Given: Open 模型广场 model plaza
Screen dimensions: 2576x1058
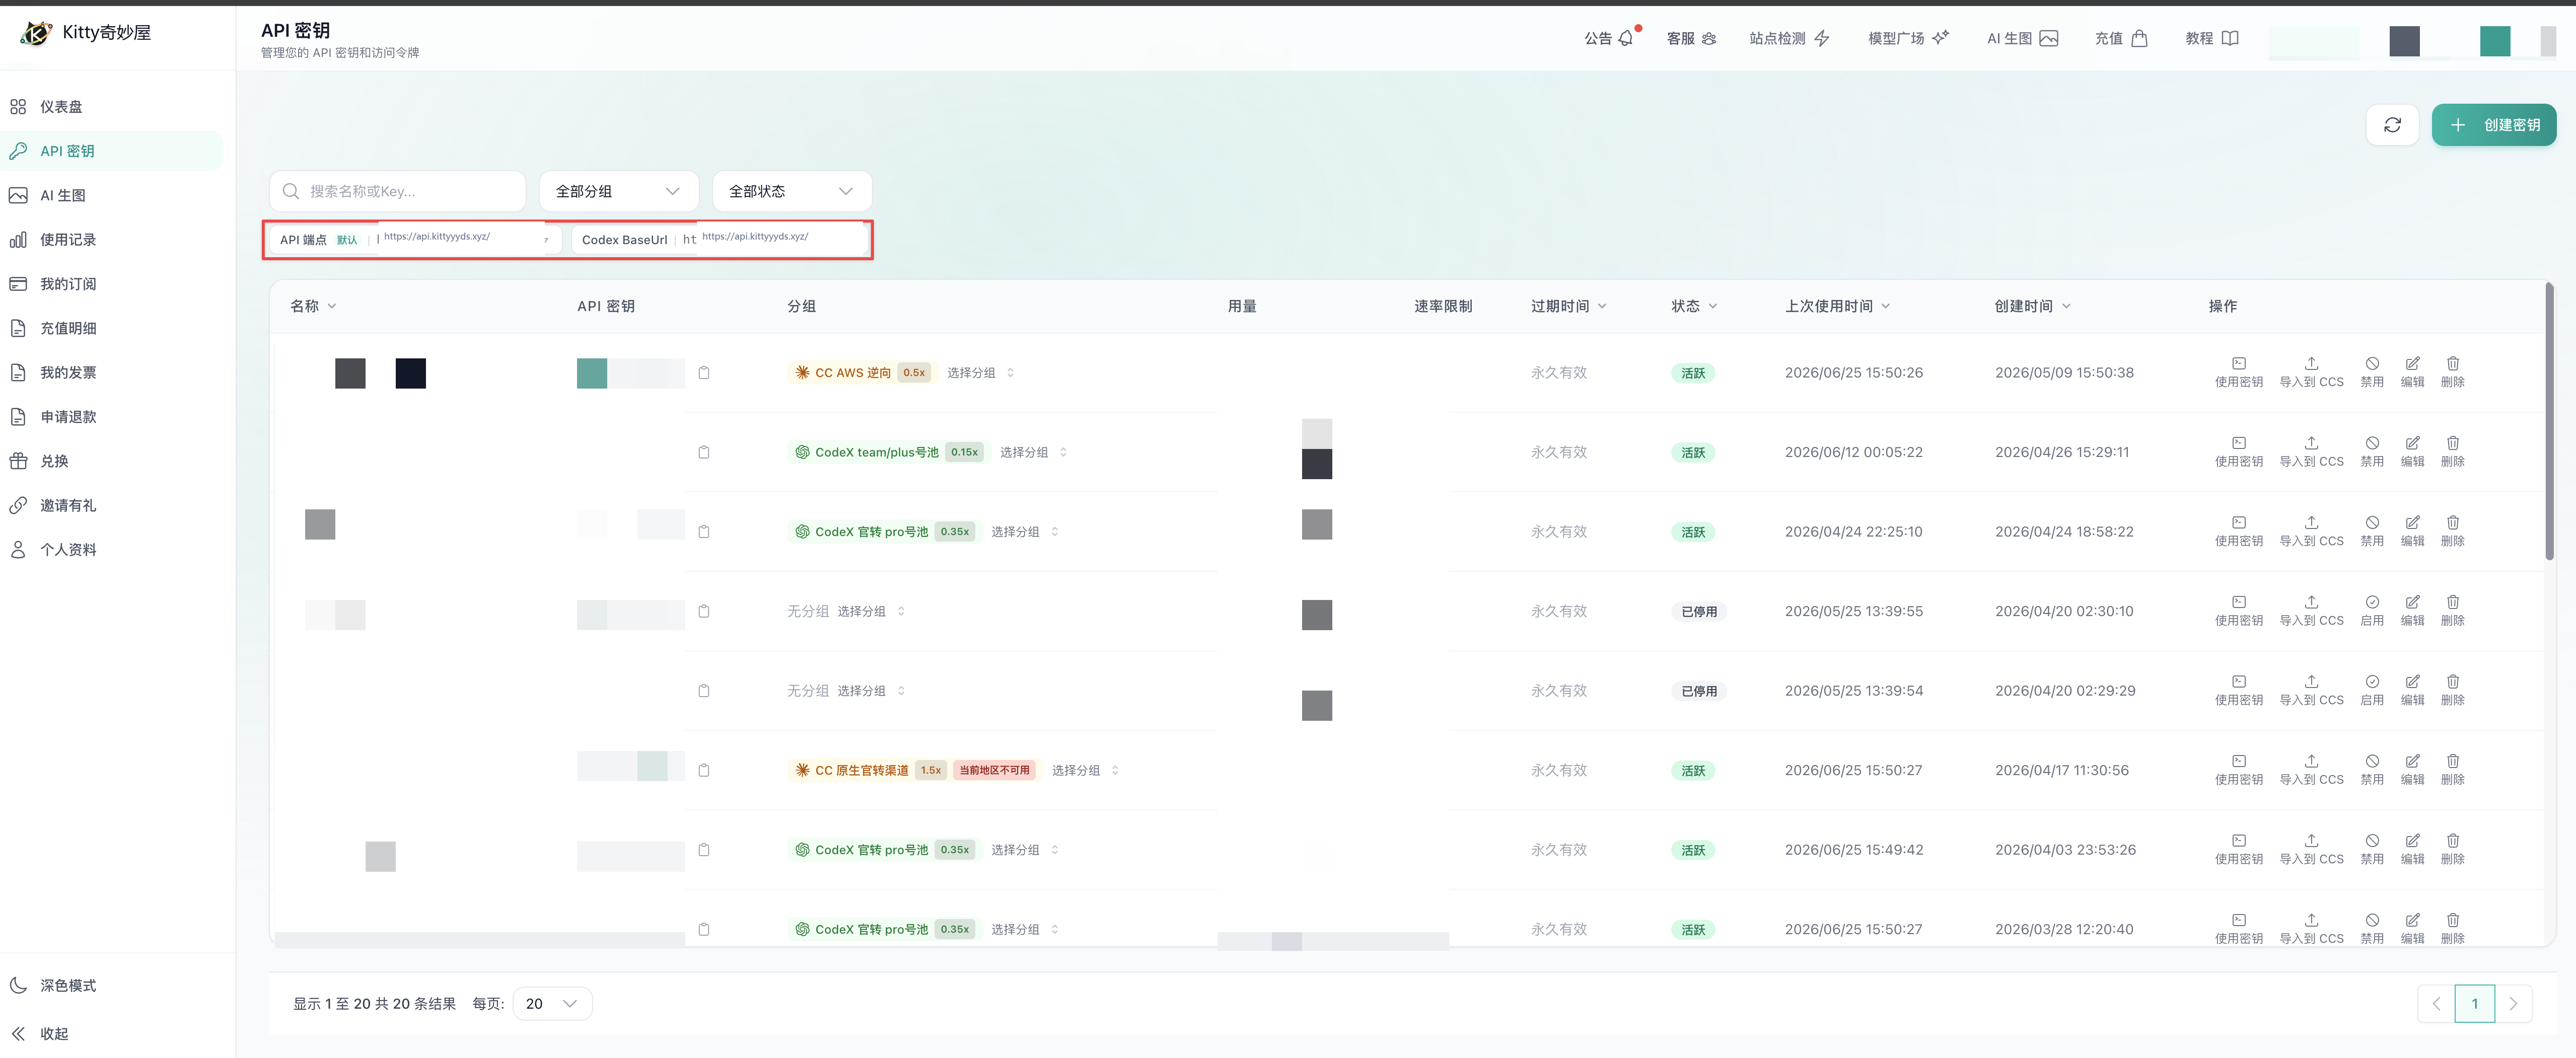Looking at the screenshot, I should pos(1908,38).
